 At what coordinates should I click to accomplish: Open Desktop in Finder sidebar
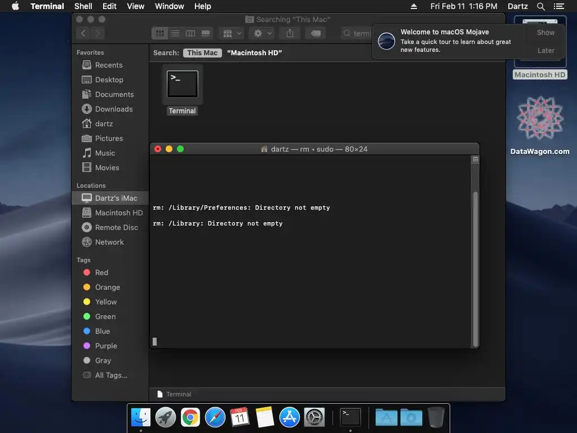pos(109,80)
